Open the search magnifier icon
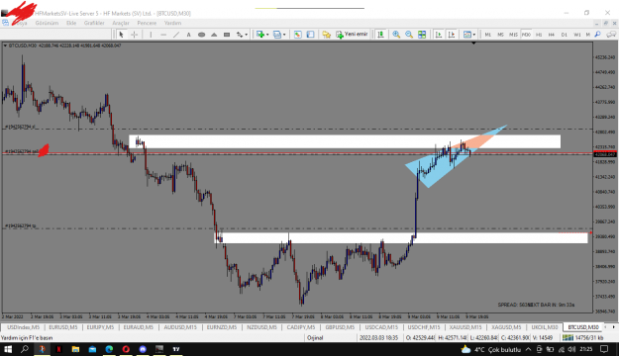 click(x=597, y=35)
